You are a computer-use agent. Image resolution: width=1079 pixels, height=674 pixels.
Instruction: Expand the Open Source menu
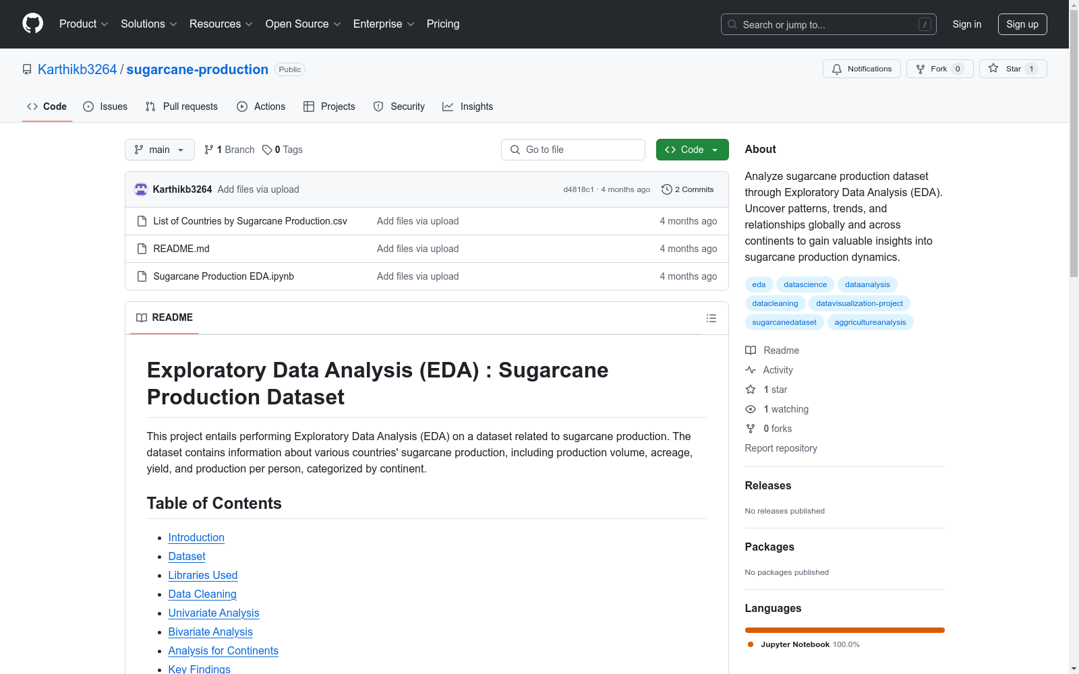(x=303, y=24)
